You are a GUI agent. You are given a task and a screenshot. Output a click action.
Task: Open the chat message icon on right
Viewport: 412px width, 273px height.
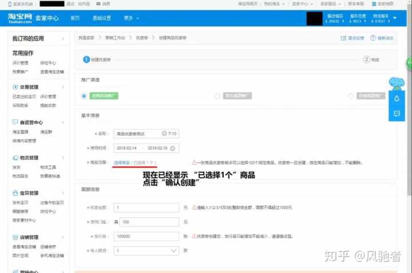tap(396, 114)
